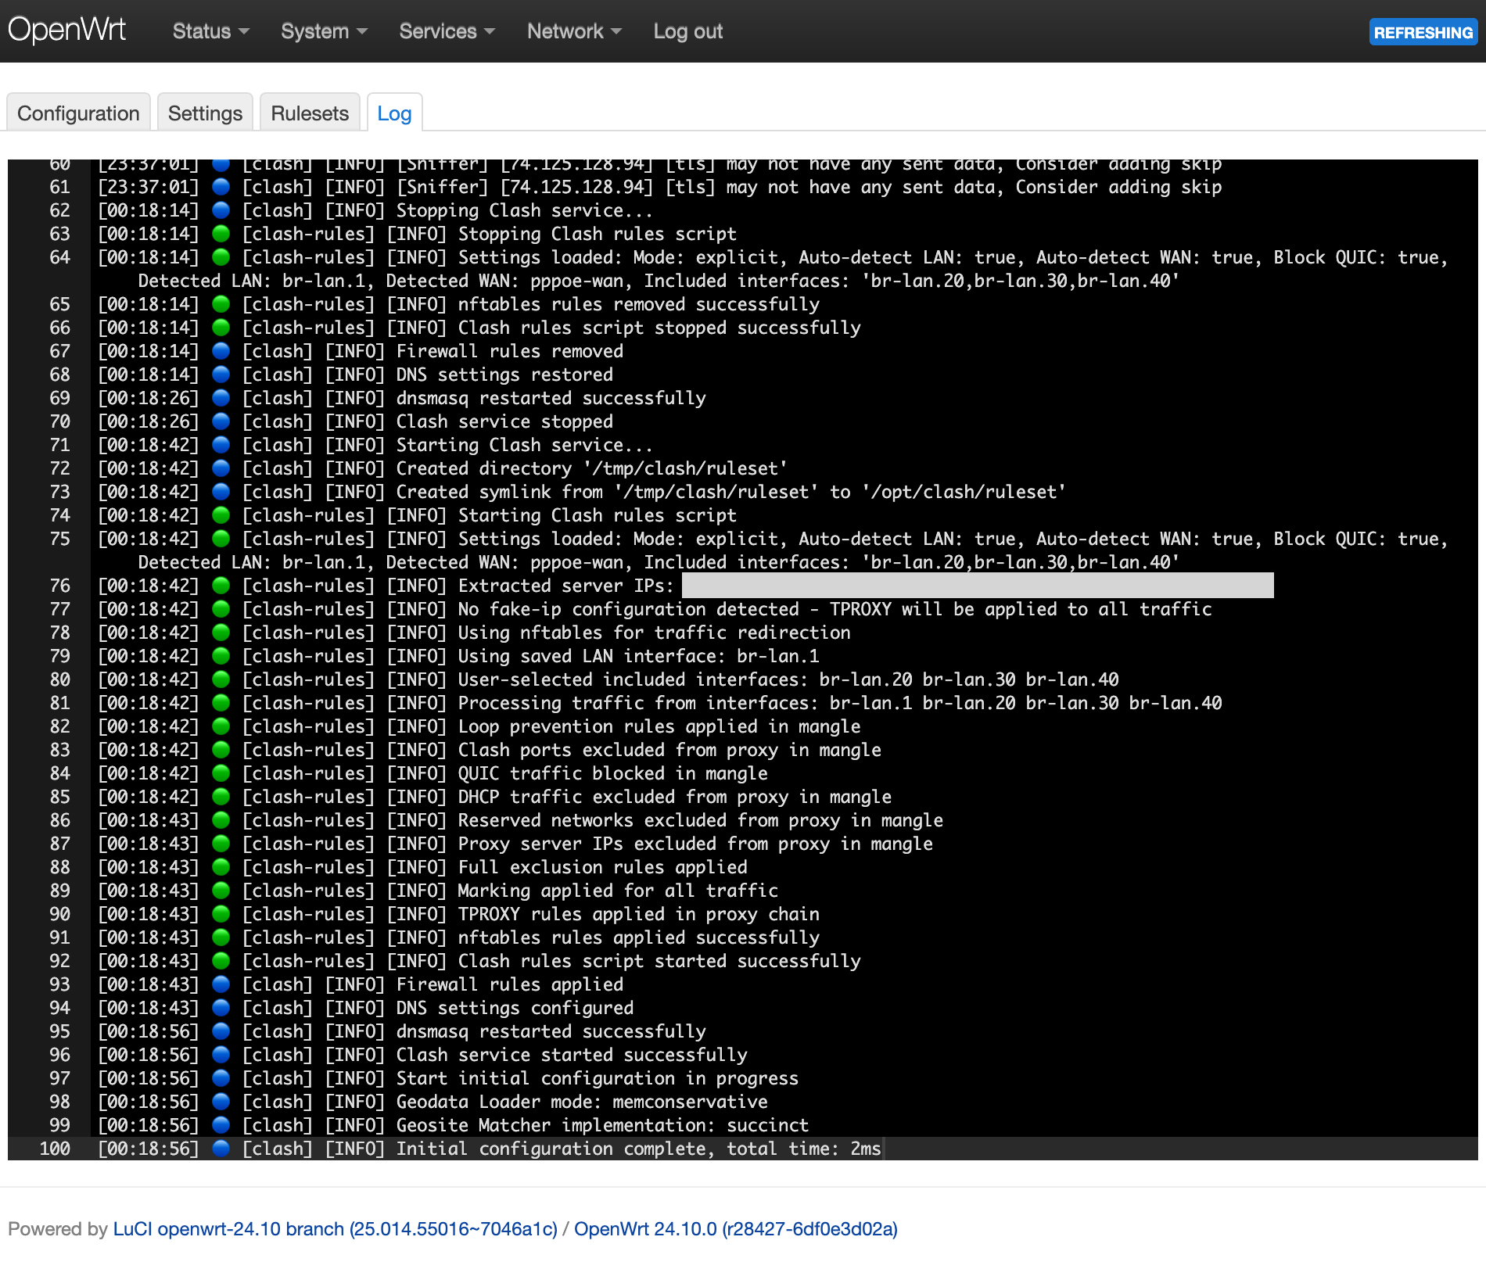Click green dot beside Loop prevention rules

coord(221,726)
